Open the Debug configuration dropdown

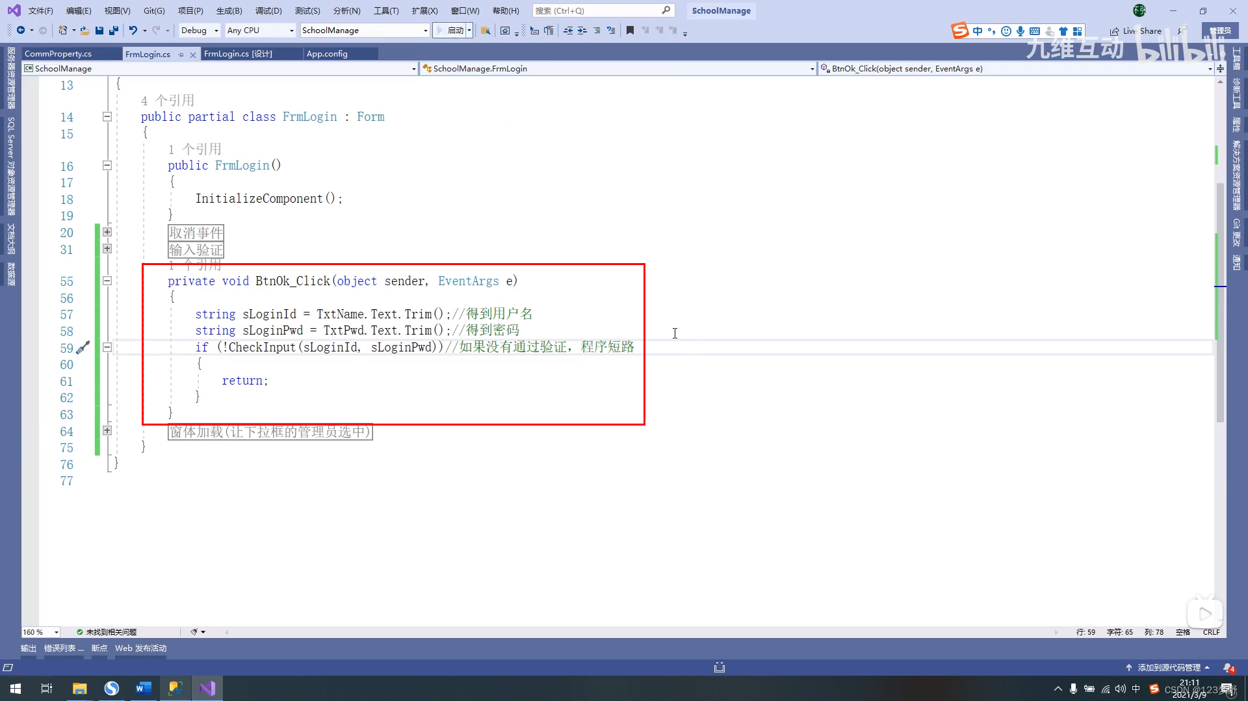[x=200, y=31]
